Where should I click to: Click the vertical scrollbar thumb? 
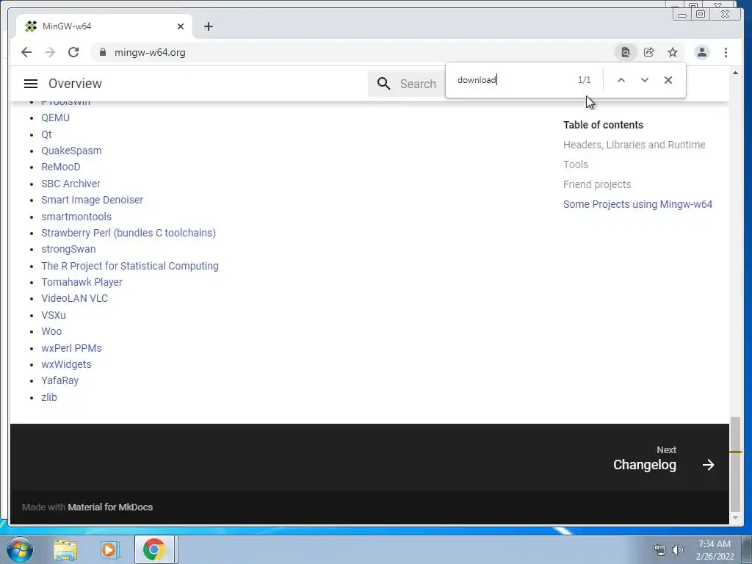735,465
